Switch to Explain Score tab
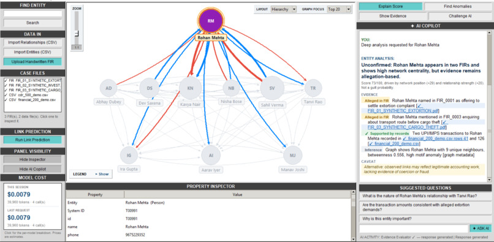Viewport: 494px width, 242px height. (x=390, y=6)
